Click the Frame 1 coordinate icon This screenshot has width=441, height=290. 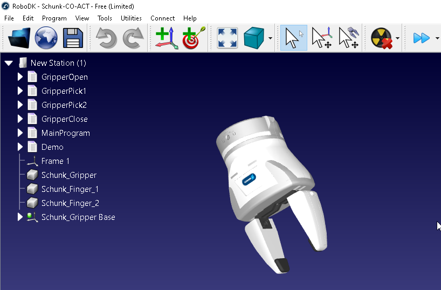coord(32,161)
